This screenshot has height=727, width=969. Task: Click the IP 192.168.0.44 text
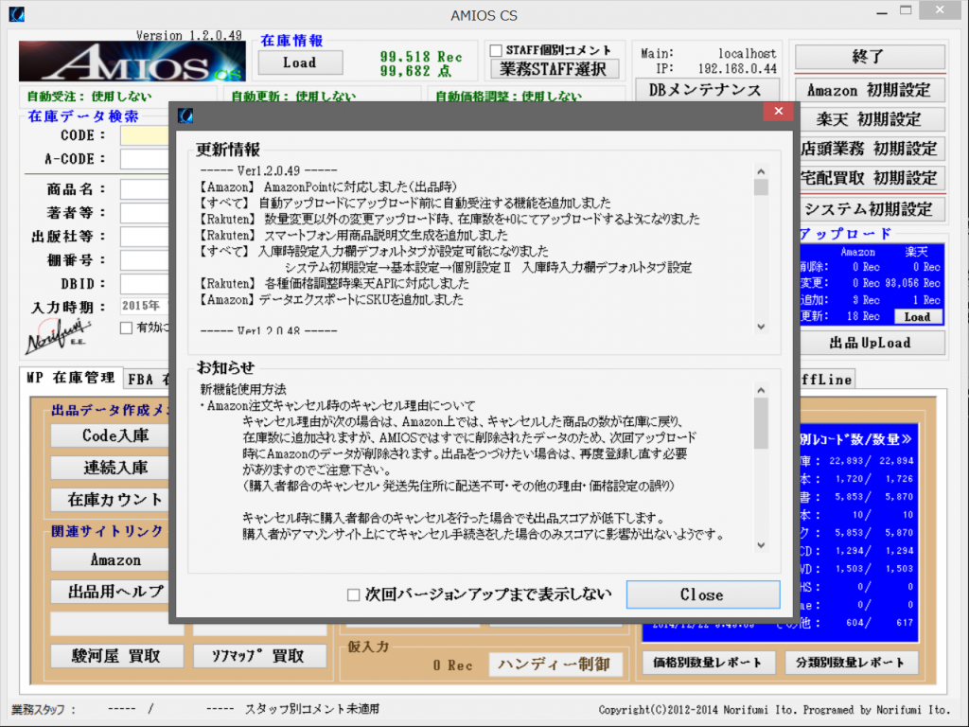point(715,68)
